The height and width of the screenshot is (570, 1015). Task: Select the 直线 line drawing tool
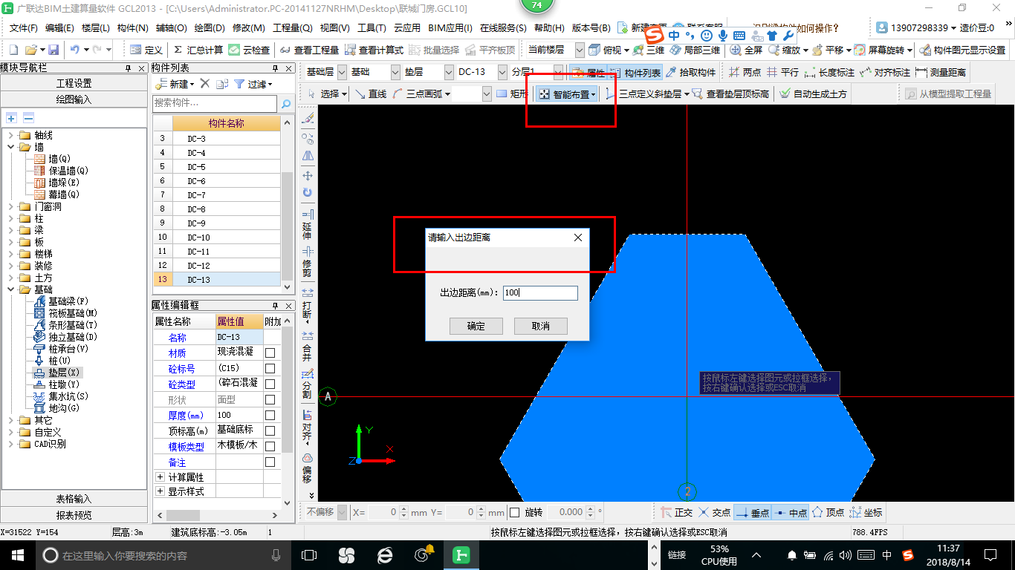click(x=371, y=94)
